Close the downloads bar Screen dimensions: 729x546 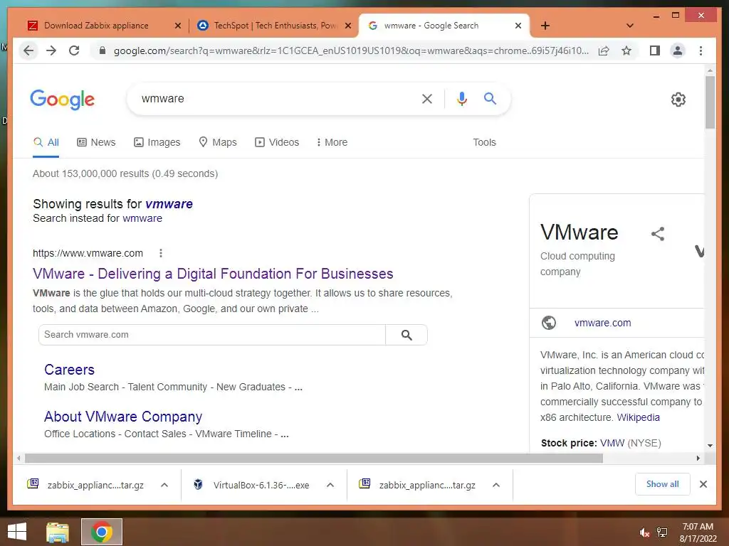click(703, 484)
